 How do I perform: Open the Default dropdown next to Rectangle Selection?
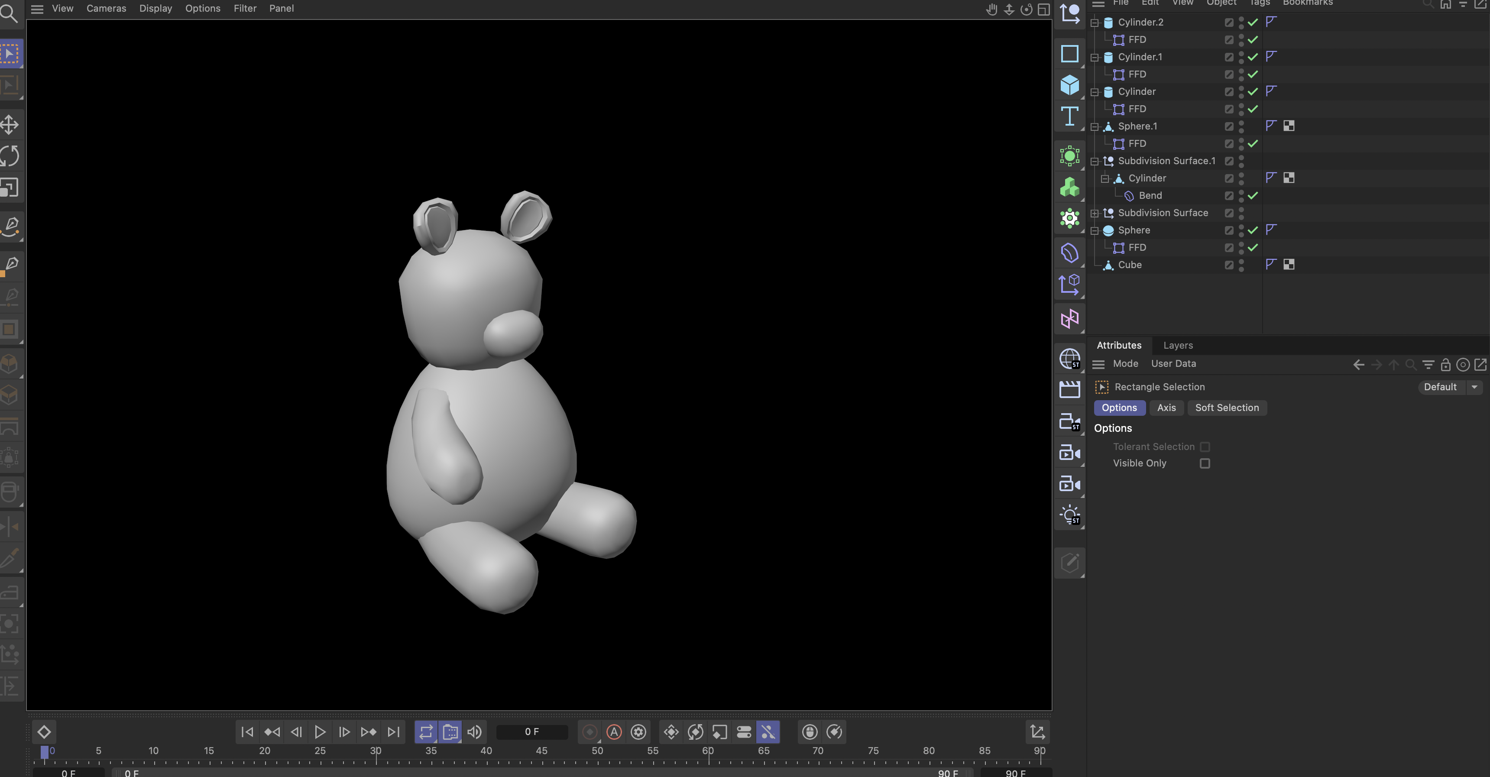pyautogui.click(x=1473, y=386)
